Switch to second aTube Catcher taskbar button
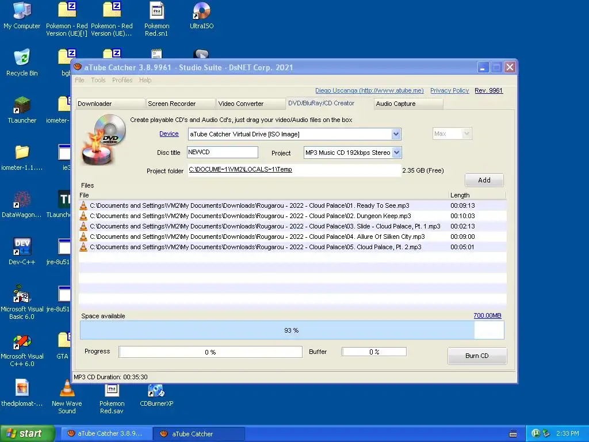Screen dimensions: 589x442 click(x=199, y=434)
